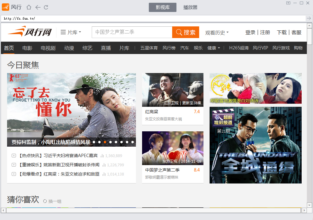Select the orange active carousel dot
The height and width of the screenshot is (220, 313).
pyautogui.click(x=105, y=142)
